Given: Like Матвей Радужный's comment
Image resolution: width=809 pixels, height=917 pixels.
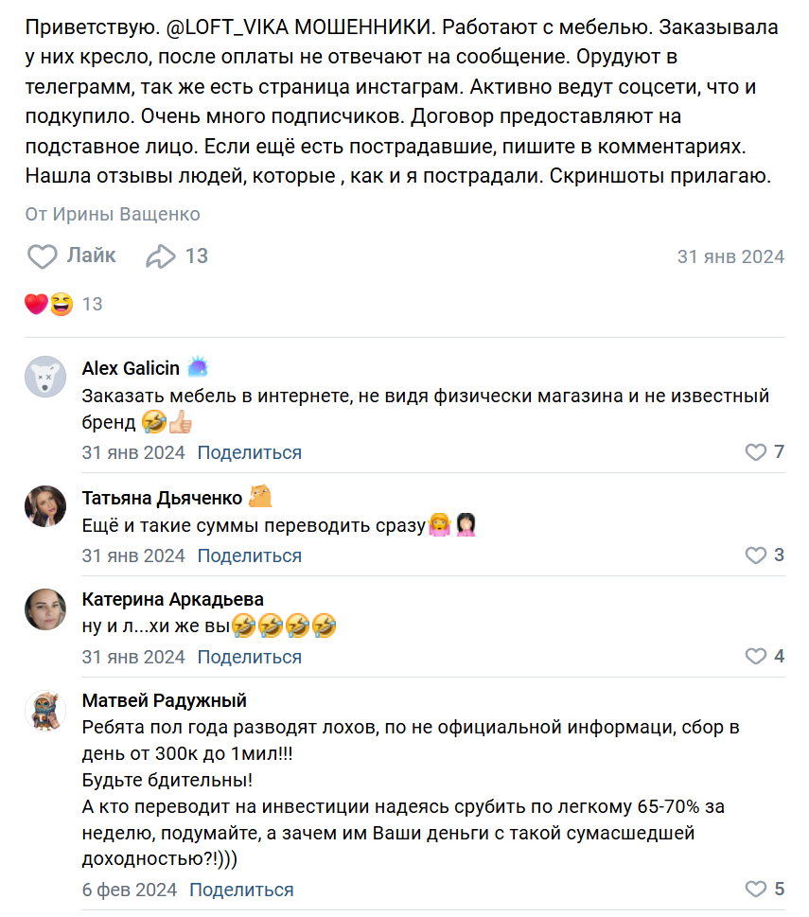Looking at the screenshot, I should point(755,890).
